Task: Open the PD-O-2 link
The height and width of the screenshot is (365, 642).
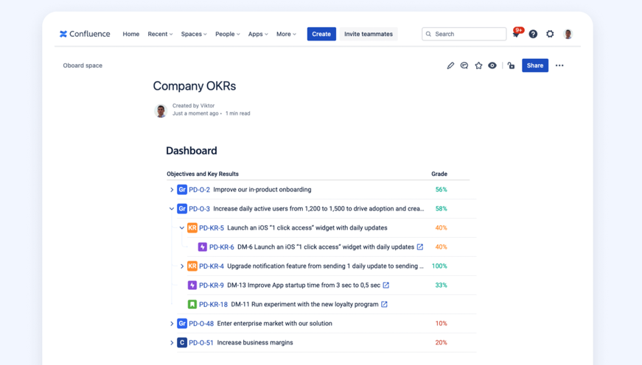Action: coord(200,190)
